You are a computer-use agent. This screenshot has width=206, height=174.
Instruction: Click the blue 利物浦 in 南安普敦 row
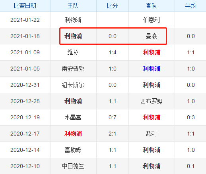coord(151,69)
